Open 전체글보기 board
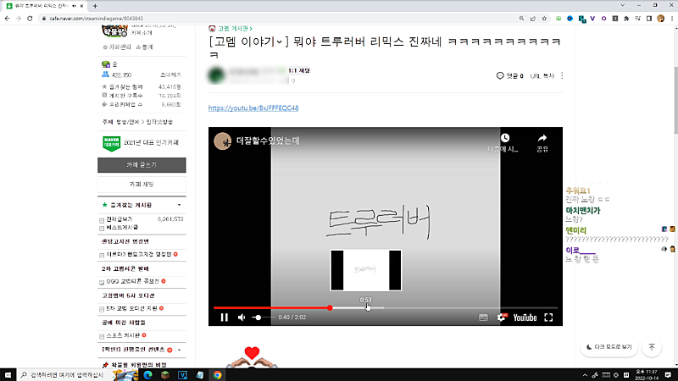The height and width of the screenshot is (381, 678). 119,219
